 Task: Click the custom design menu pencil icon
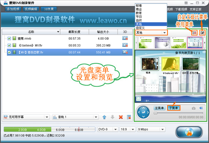(202, 33)
